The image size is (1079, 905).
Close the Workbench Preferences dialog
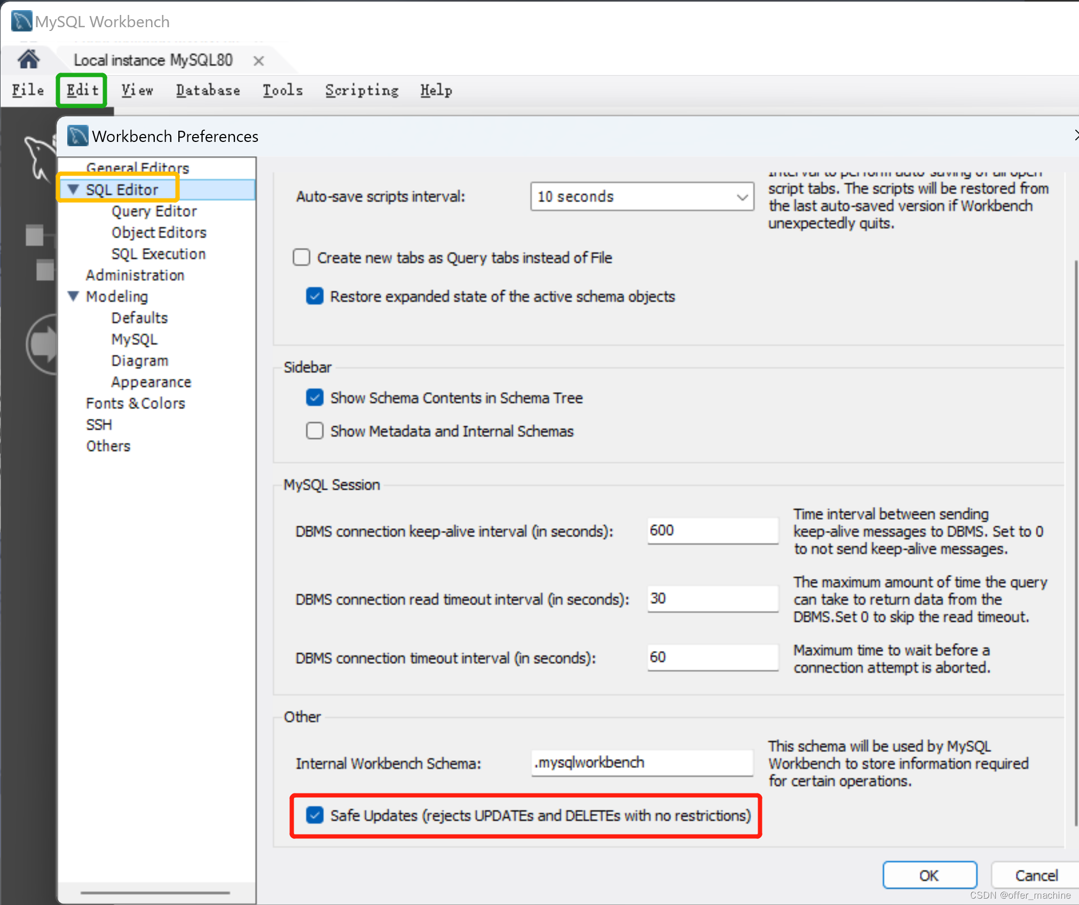point(1074,136)
